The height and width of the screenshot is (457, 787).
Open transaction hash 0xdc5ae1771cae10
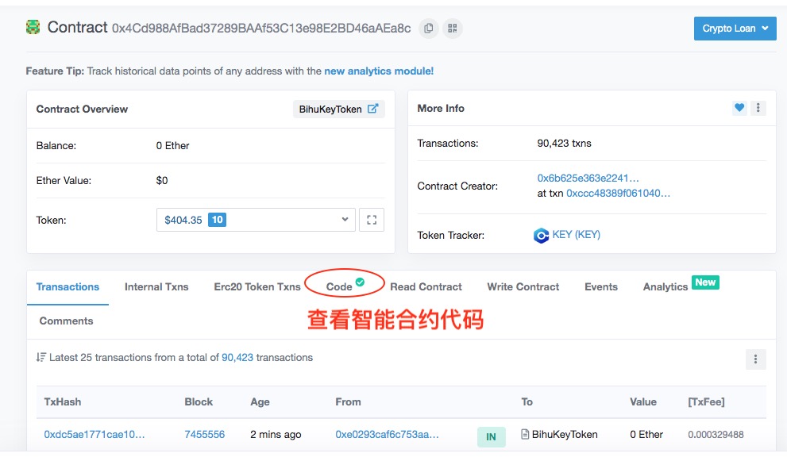[x=95, y=435]
